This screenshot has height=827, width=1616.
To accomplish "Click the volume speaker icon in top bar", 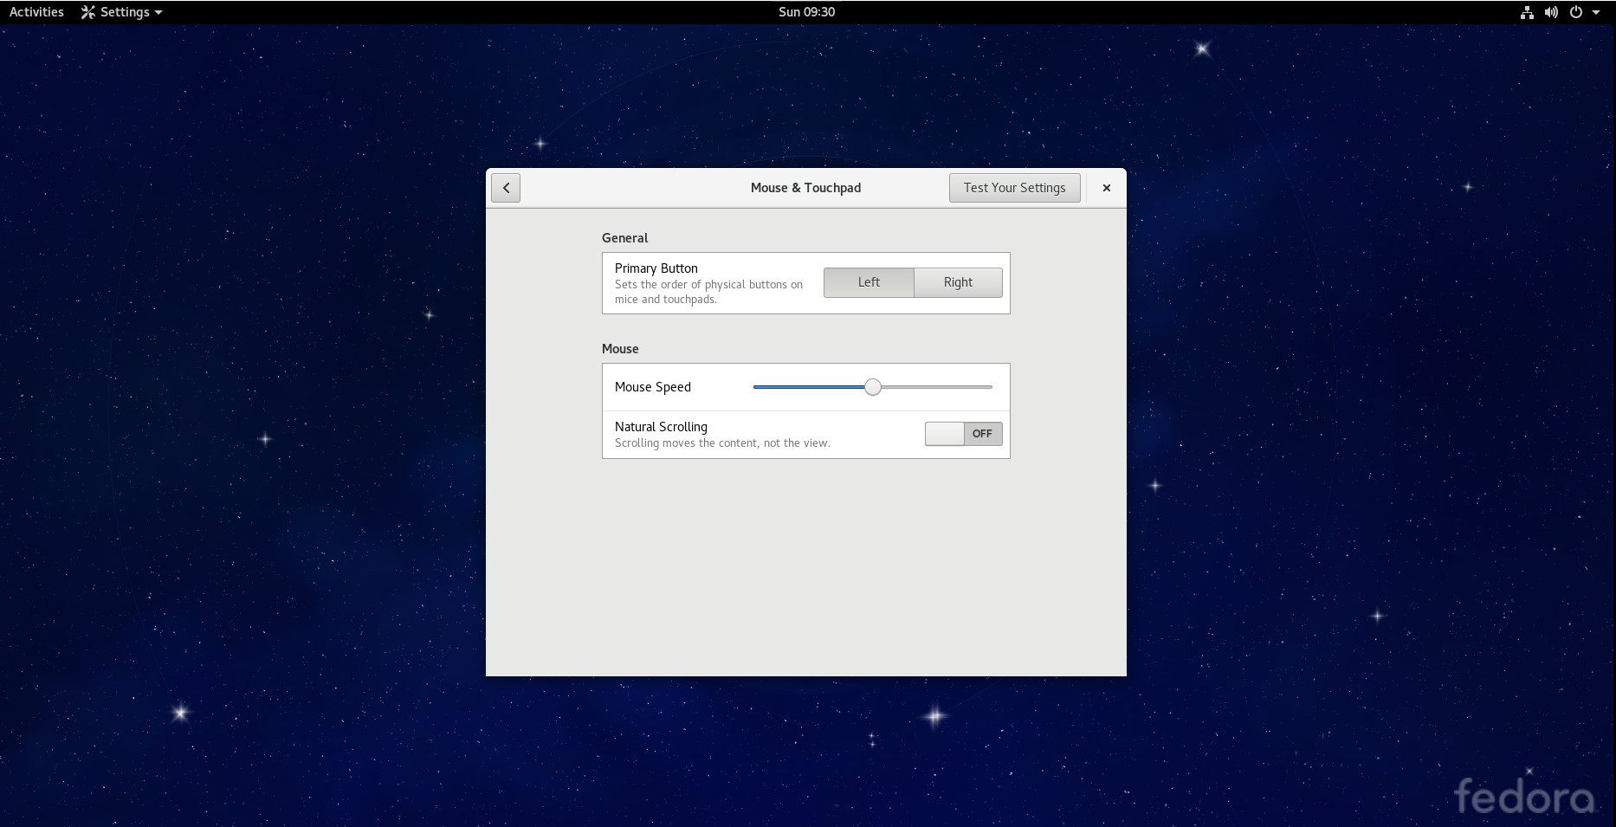I will (x=1551, y=12).
